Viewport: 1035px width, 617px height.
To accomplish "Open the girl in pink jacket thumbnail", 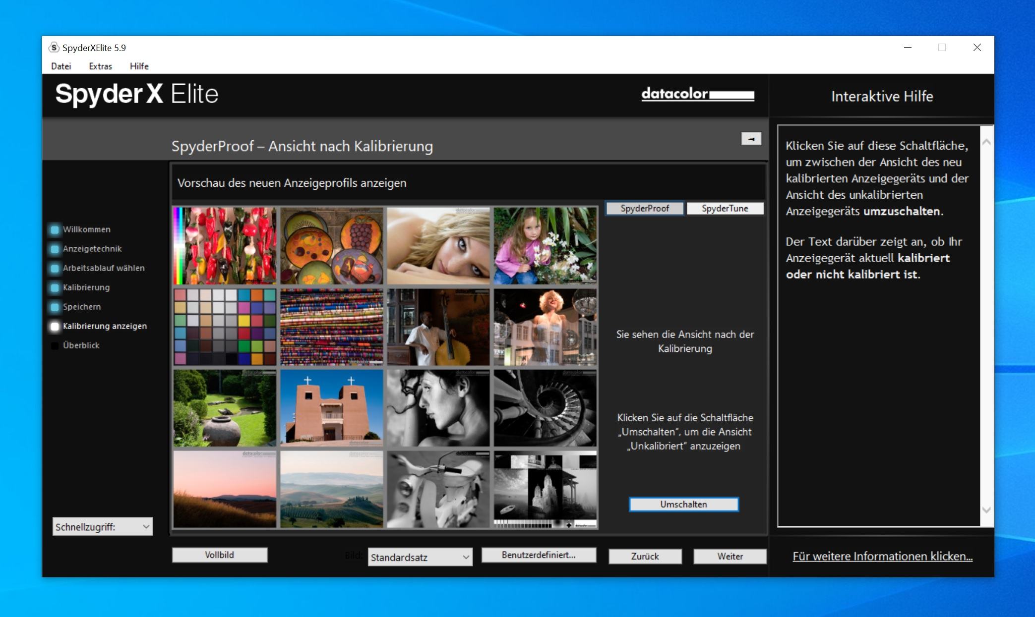I will click(545, 245).
